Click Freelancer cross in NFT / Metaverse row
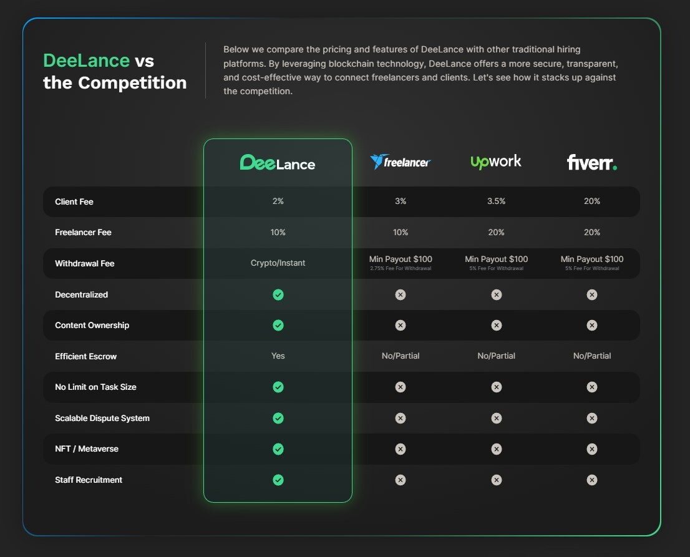 (x=401, y=449)
